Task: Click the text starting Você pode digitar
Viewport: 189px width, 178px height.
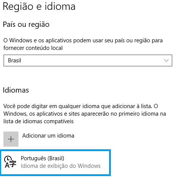Action: (x=81, y=106)
